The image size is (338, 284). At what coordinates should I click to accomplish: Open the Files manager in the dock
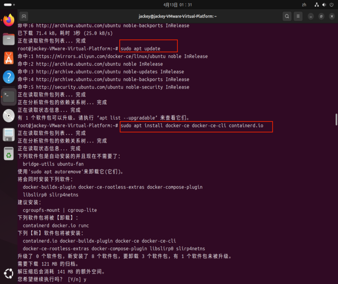(x=9, y=39)
